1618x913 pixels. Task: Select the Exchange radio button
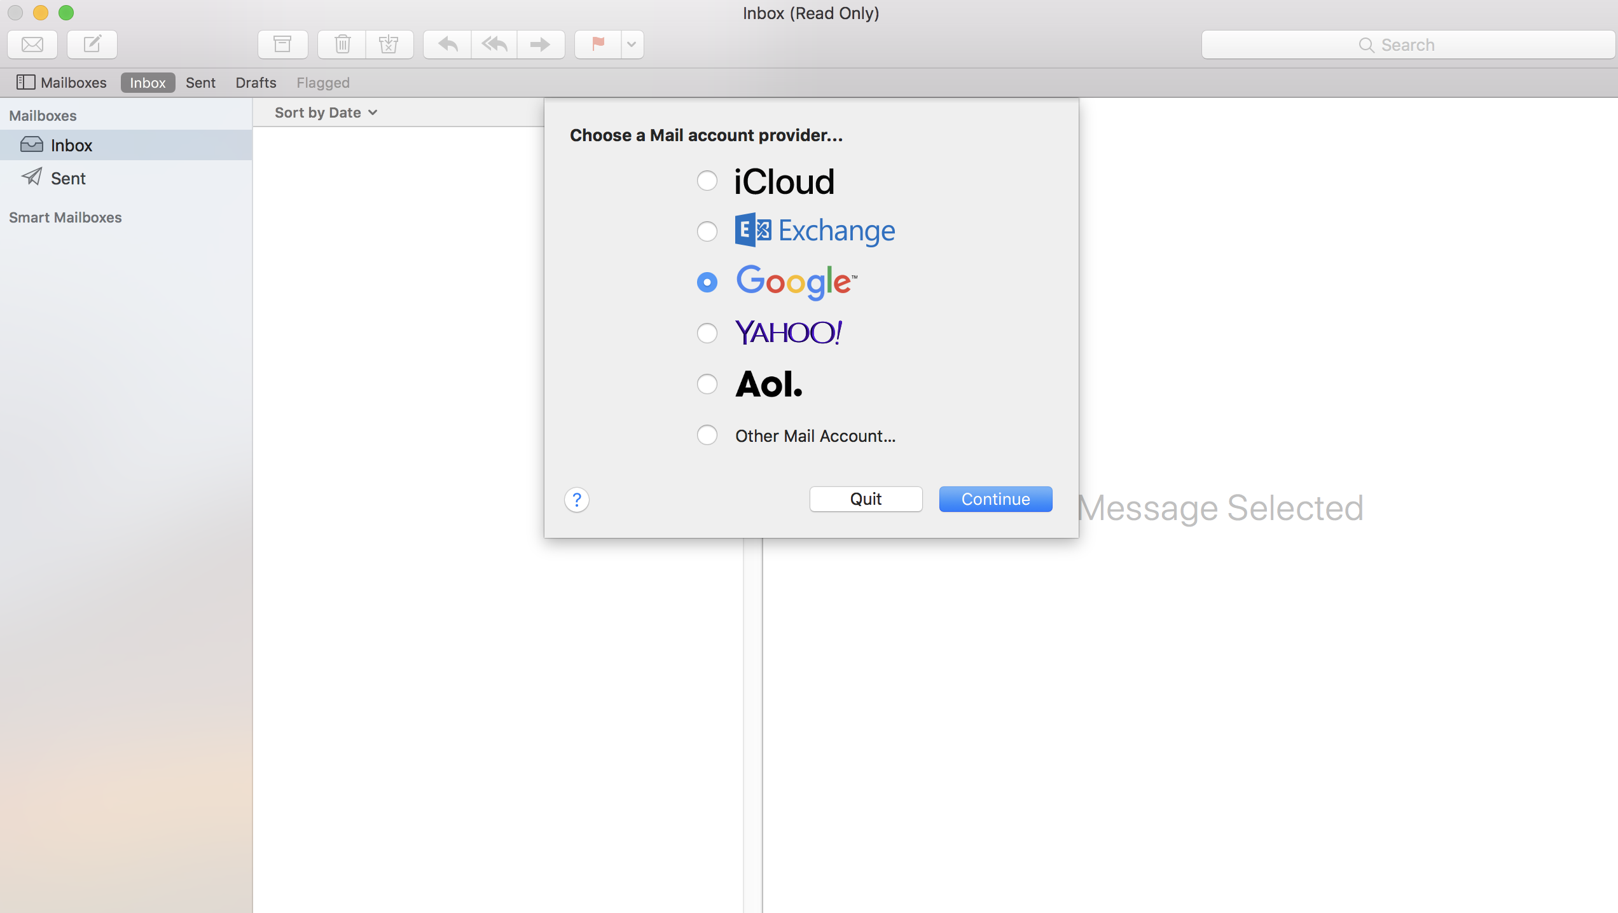(707, 231)
